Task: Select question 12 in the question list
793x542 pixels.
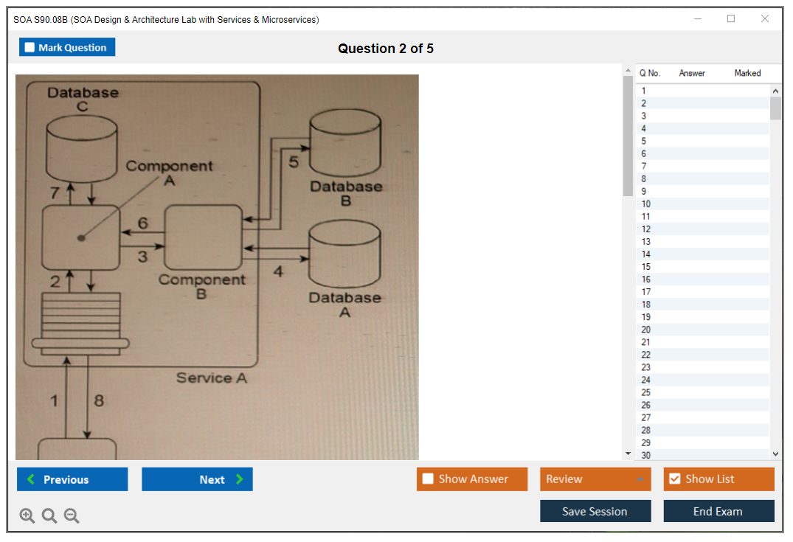Action: tap(646, 229)
